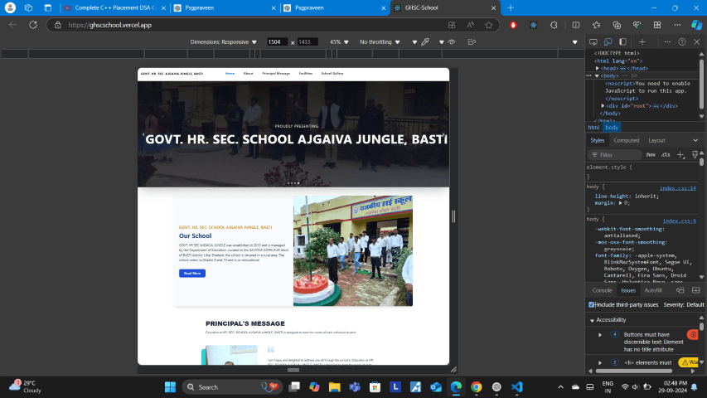707x398 pixels.
Task: Open the Autofill drawer tab
Action: click(653, 290)
